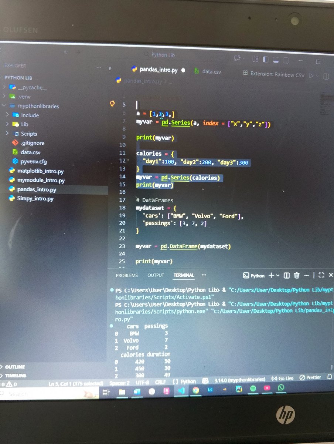This screenshot has width=334, height=444.
Task: Click the Split Terminal icon
Action: 286,275
